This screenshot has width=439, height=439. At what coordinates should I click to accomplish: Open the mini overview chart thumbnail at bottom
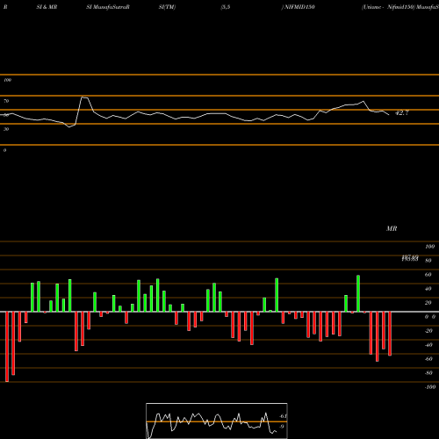tap(217, 421)
